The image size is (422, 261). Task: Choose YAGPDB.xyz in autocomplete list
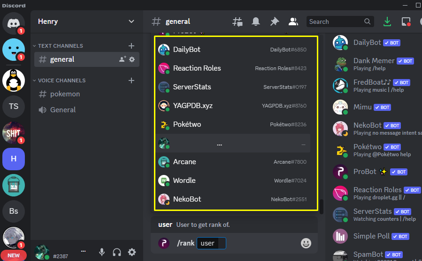(233, 106)
